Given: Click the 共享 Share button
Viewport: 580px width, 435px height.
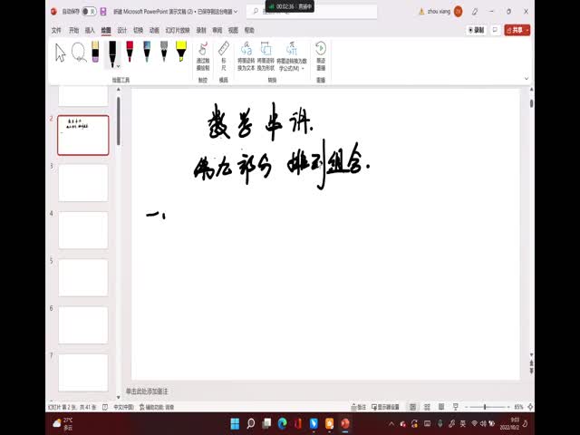Looking at the screenshot, I should 517,30.
